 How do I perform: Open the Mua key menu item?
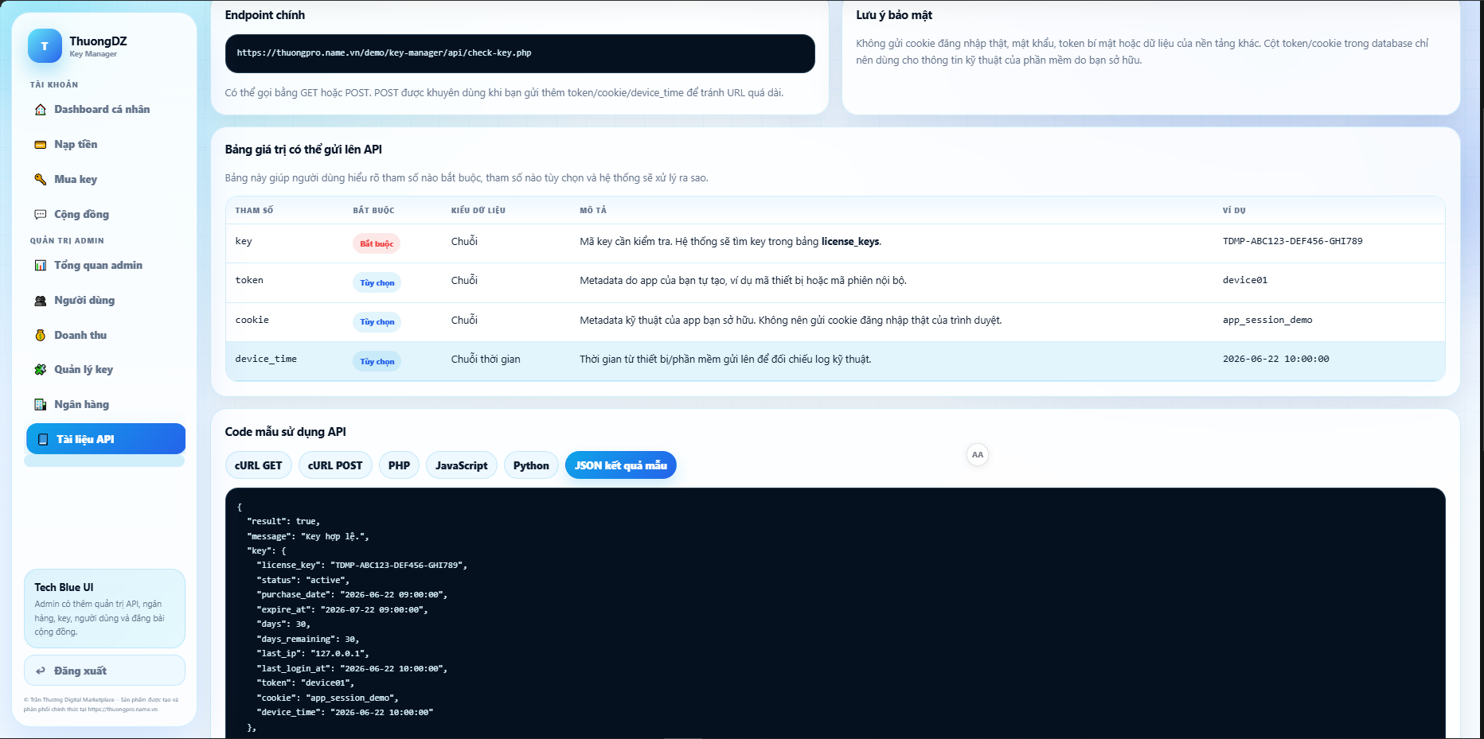106,180
